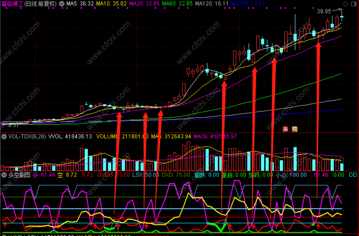Image resolution: width=359 pixels, height=236 pixels.
Task: Select the 加码: 0.00 indicator value
Action: 260,175
